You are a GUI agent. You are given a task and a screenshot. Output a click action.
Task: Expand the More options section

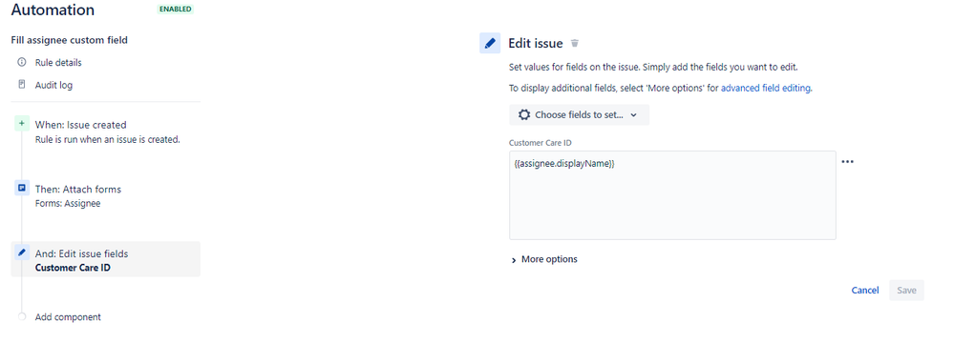pos(544,259)
